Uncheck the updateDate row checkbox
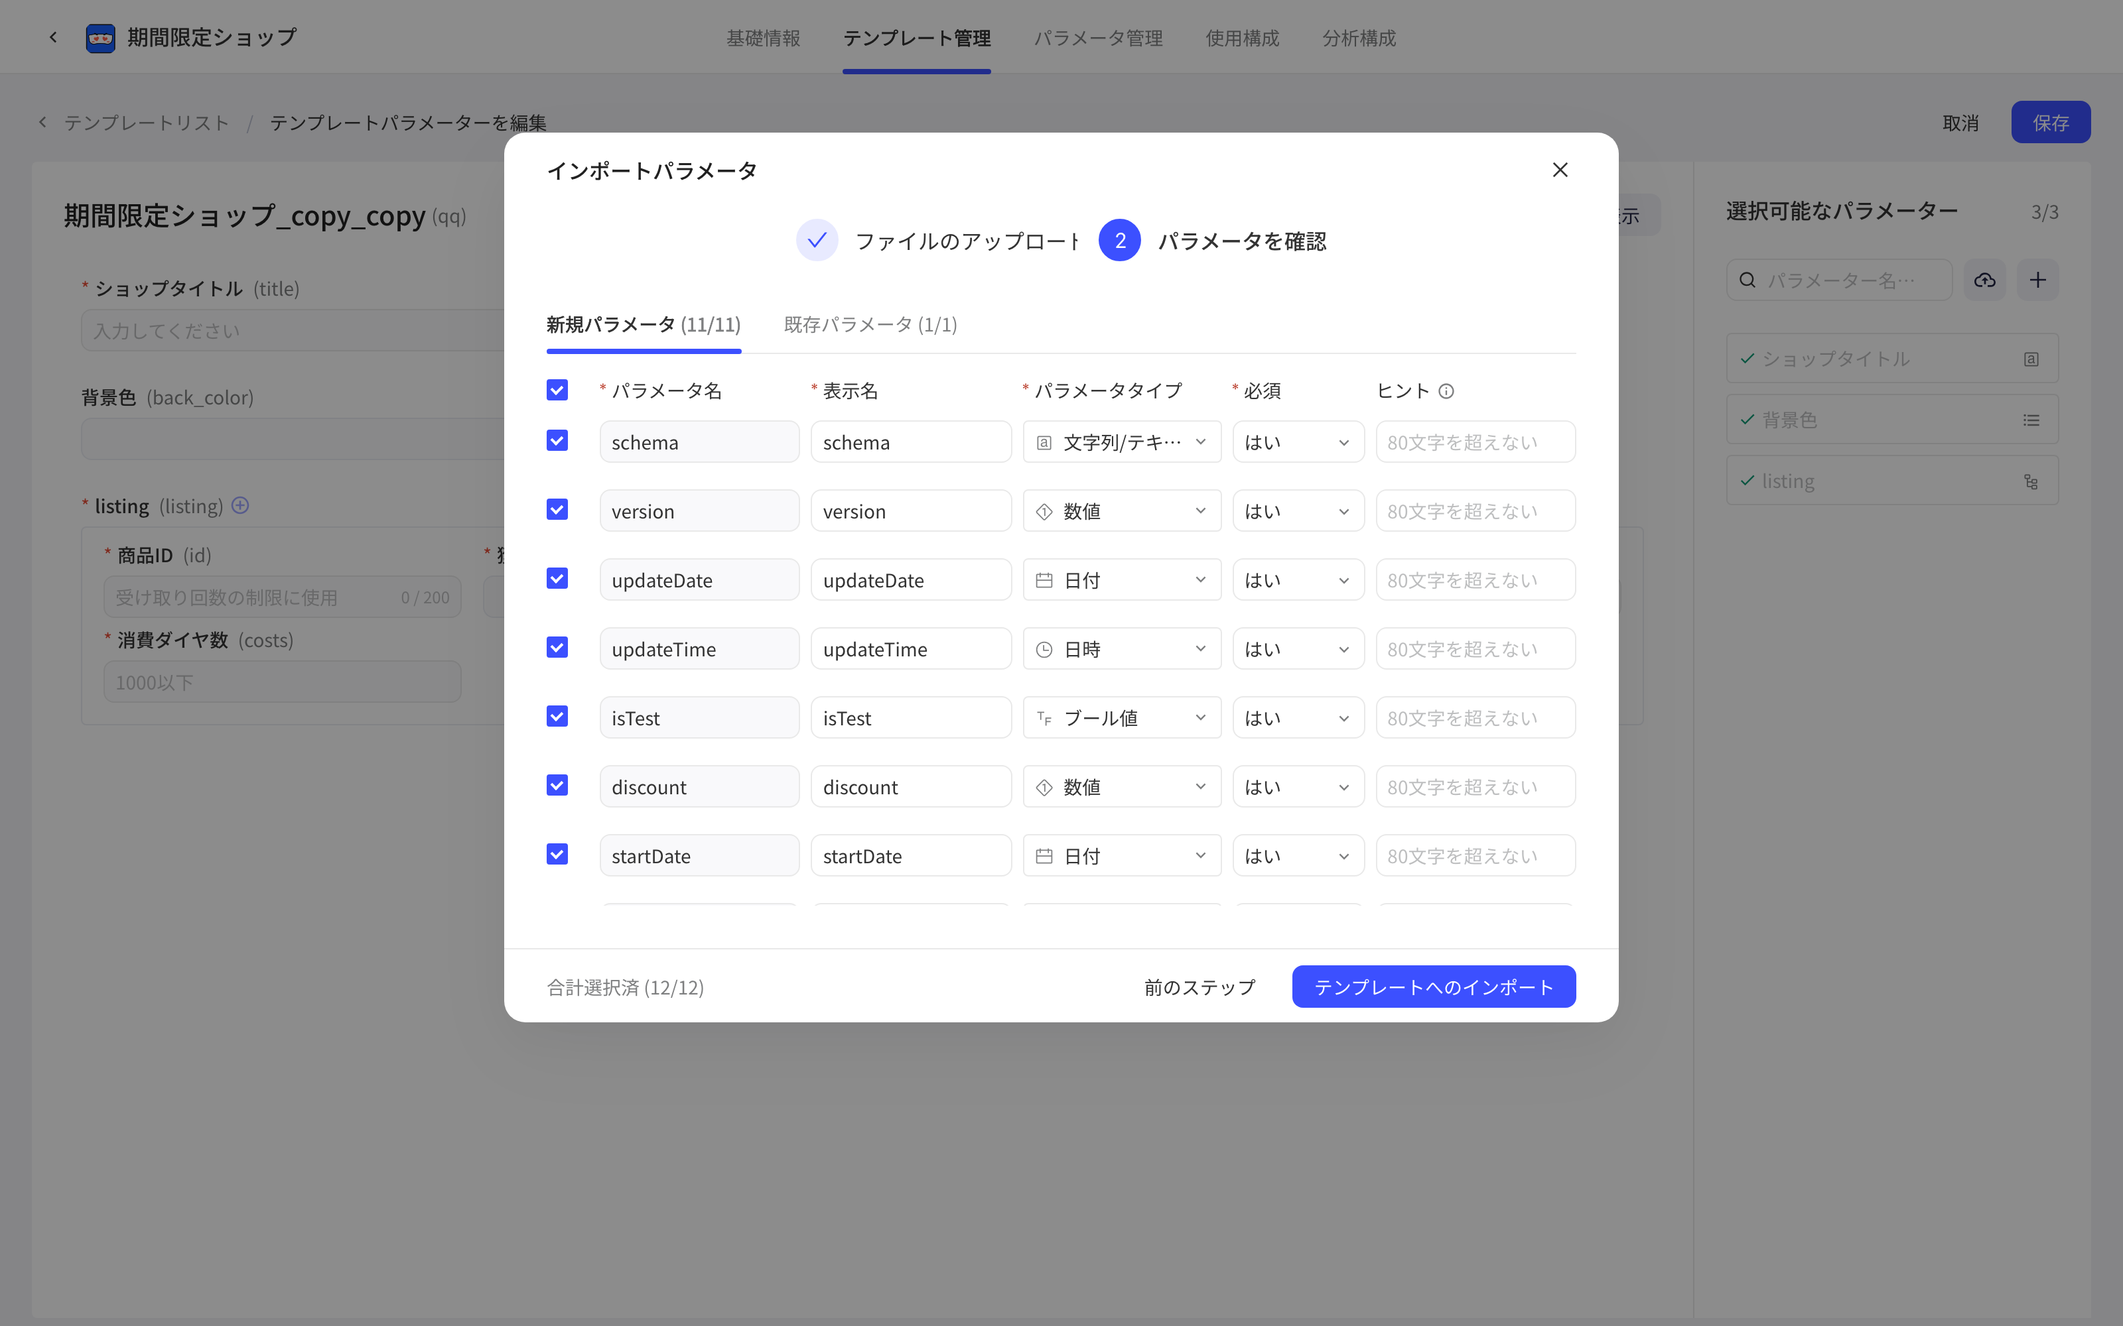The width and height of the screenshot is (2123, 1326). pyautogui.click(x=557, y=578)
